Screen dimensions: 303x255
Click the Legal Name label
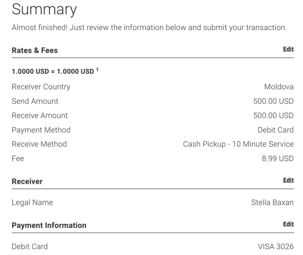32,203
